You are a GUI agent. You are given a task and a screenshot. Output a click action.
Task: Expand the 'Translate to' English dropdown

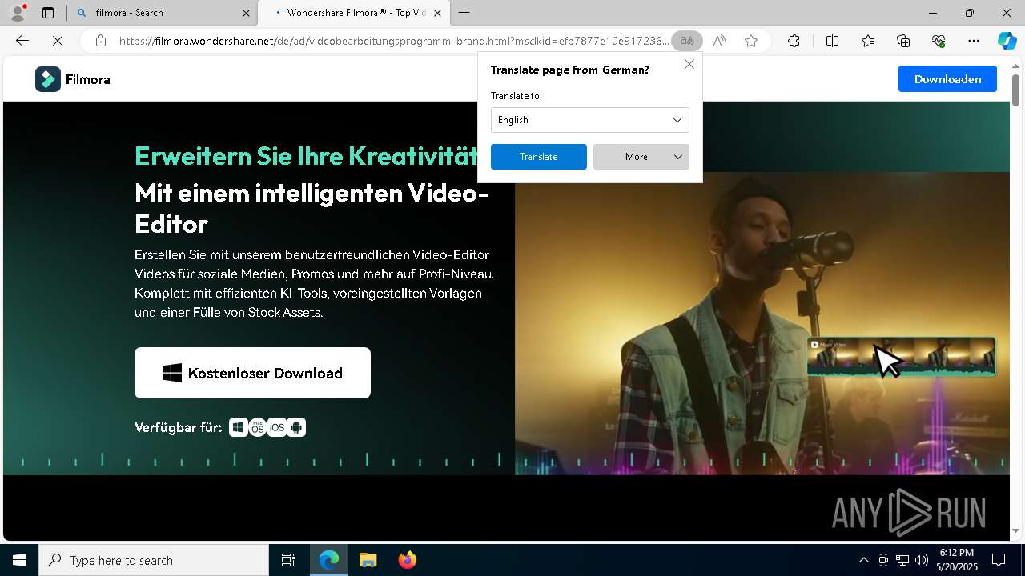coord(590,120)
